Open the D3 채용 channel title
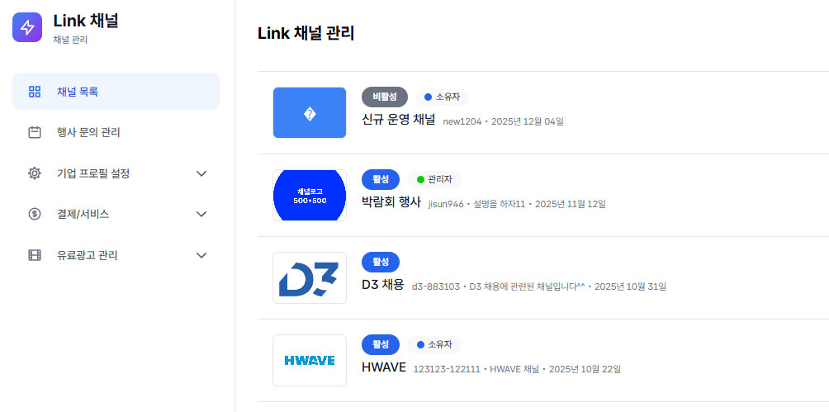Screen dimensions: 829x412 coord(383,286)
